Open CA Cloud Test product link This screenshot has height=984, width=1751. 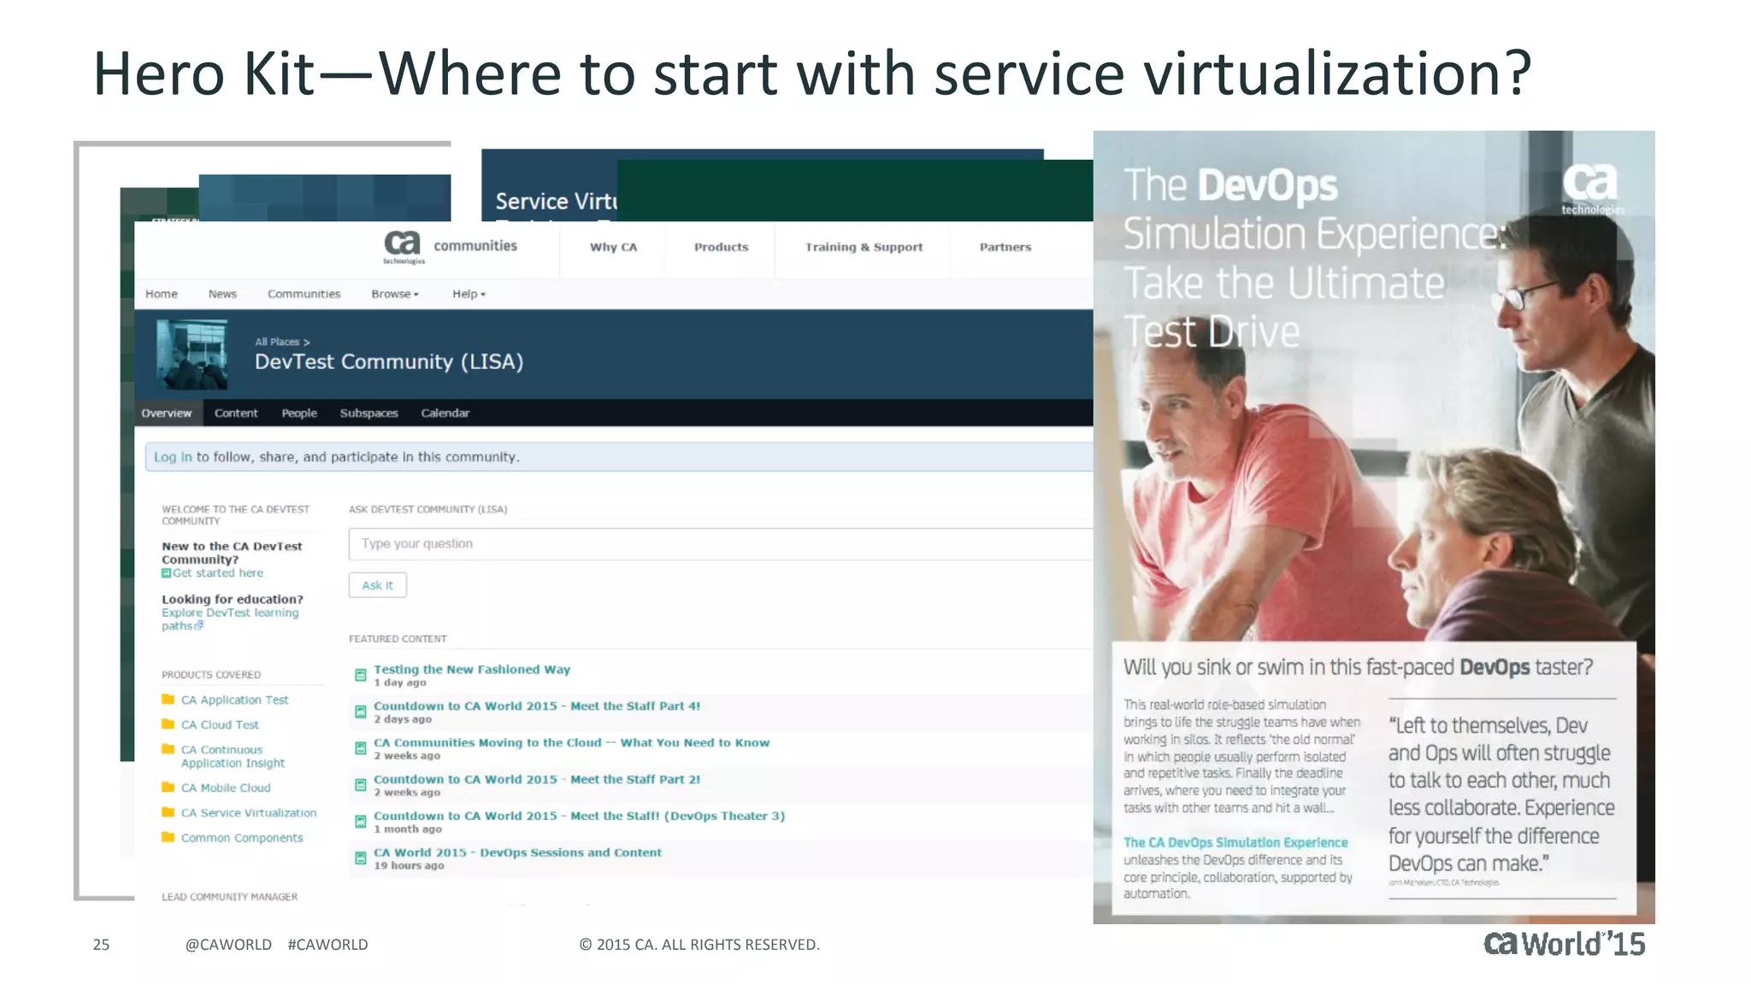click(x=220, y=724)
